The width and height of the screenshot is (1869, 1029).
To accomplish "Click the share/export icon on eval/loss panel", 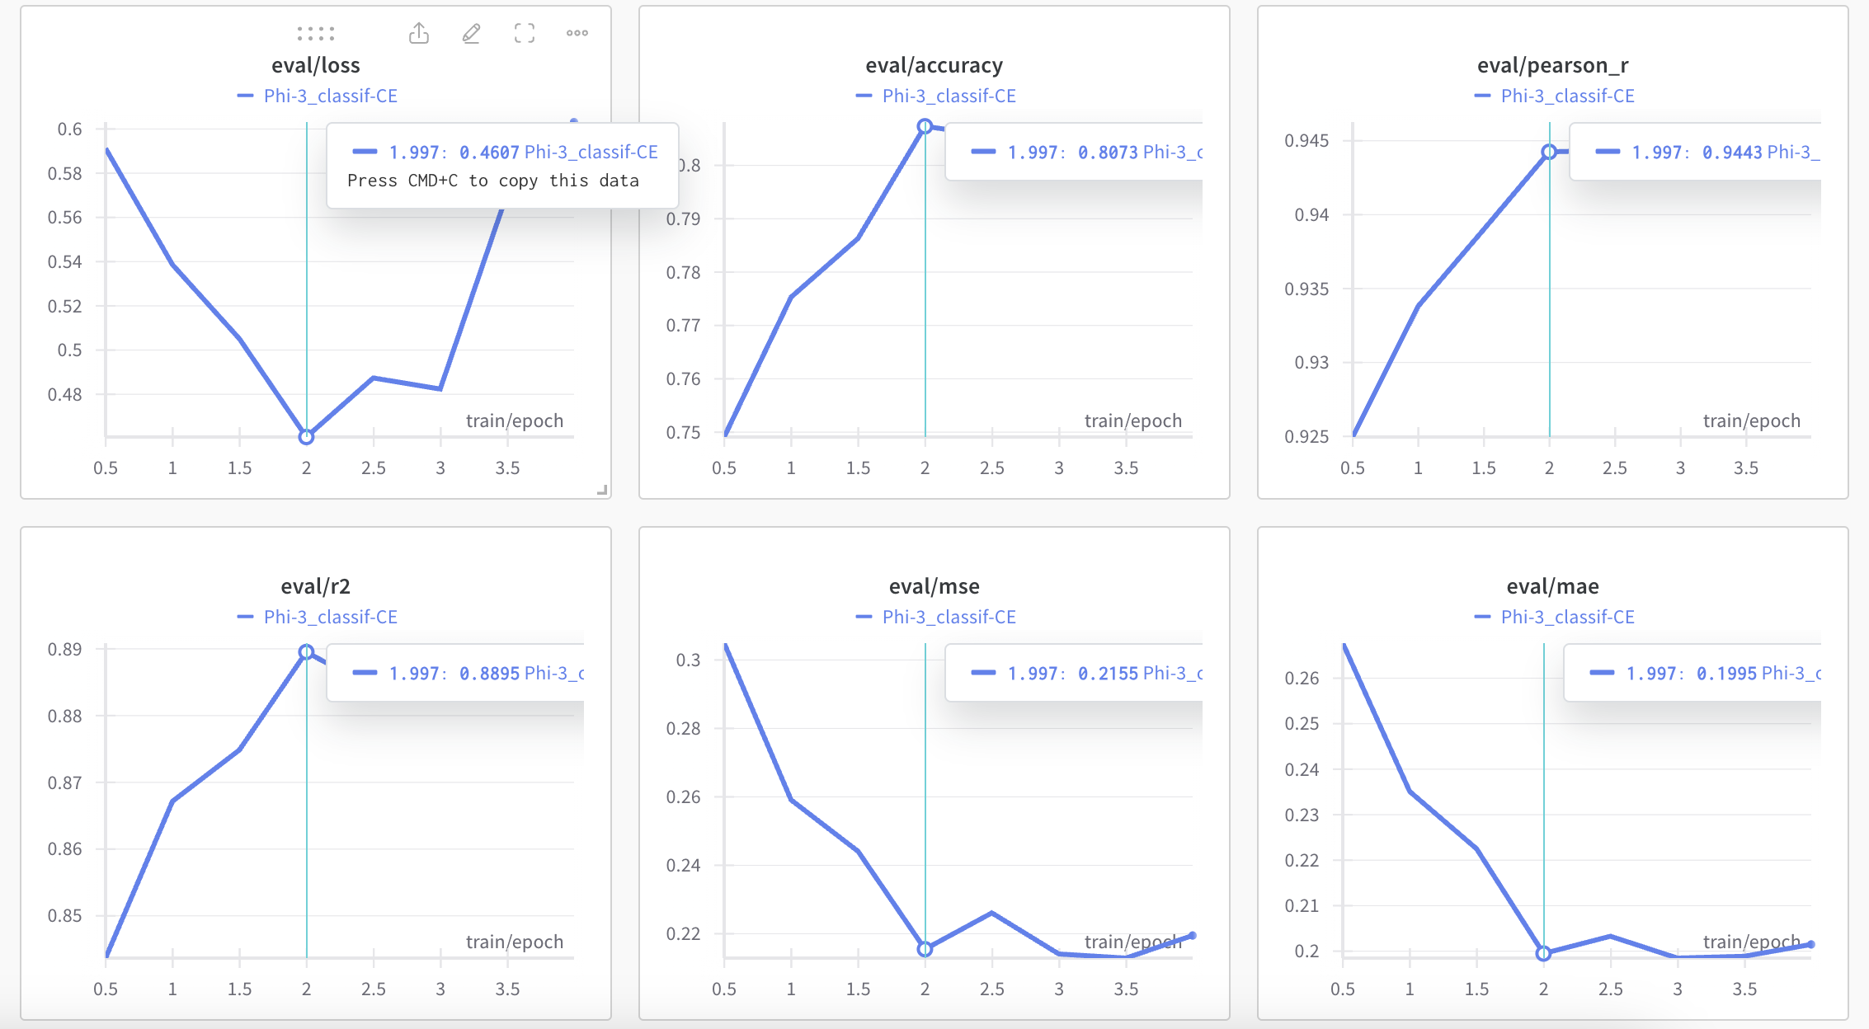I will point(419,33).
